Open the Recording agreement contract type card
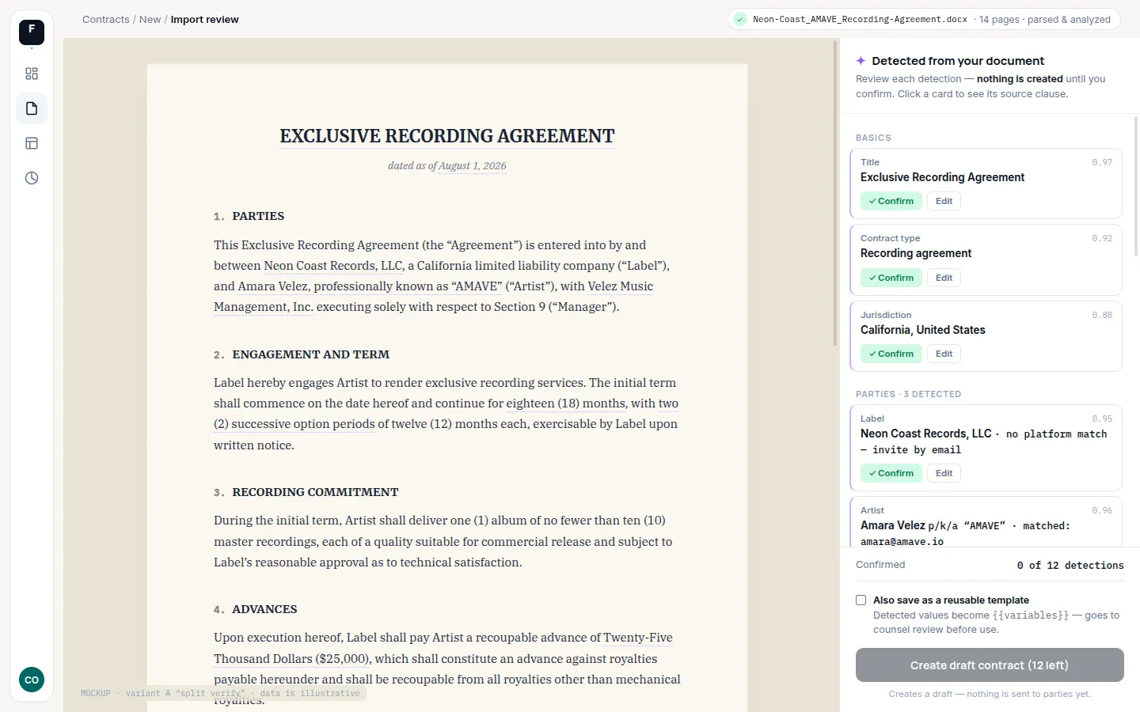 coord(986,260)
